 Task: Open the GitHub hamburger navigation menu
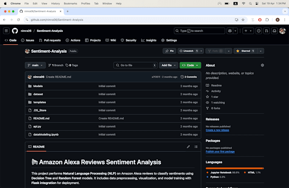(6, 31)
